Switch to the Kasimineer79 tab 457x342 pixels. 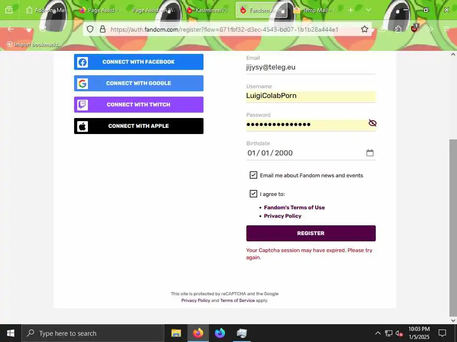[207, 10]
